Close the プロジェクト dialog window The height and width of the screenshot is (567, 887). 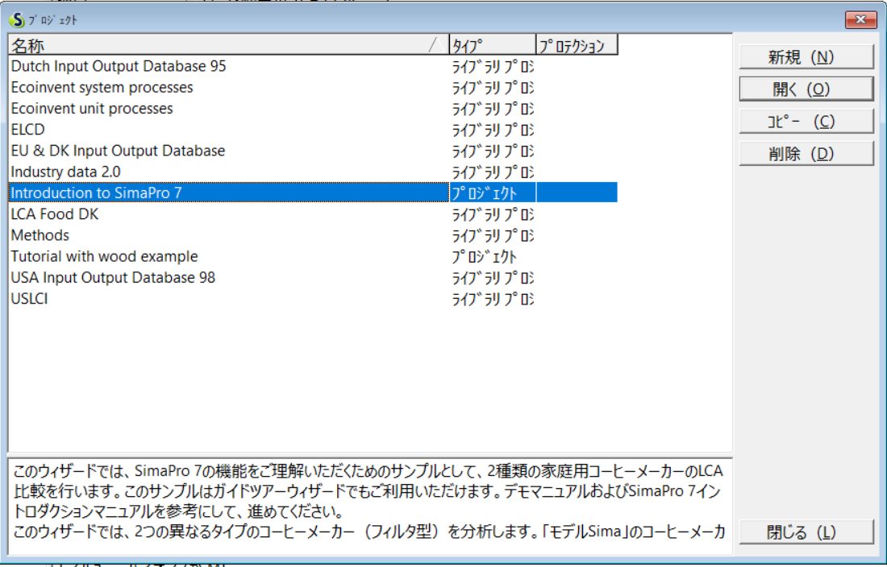[x=860, y=20]
